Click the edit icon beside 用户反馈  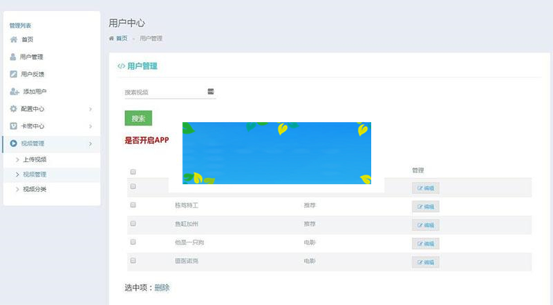coord(14,74)
